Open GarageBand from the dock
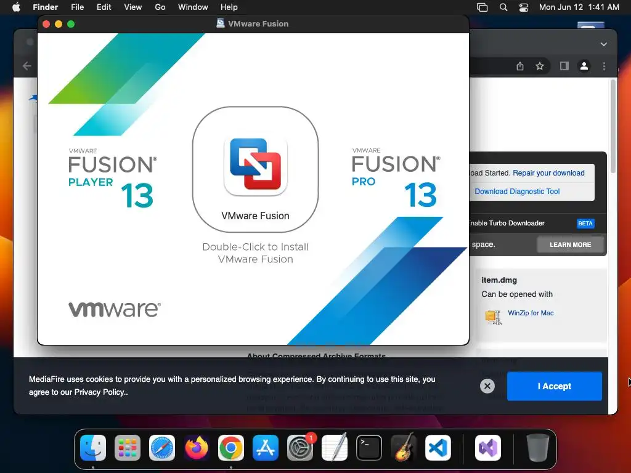The image size is (631, 473). [x=404, y=448]
